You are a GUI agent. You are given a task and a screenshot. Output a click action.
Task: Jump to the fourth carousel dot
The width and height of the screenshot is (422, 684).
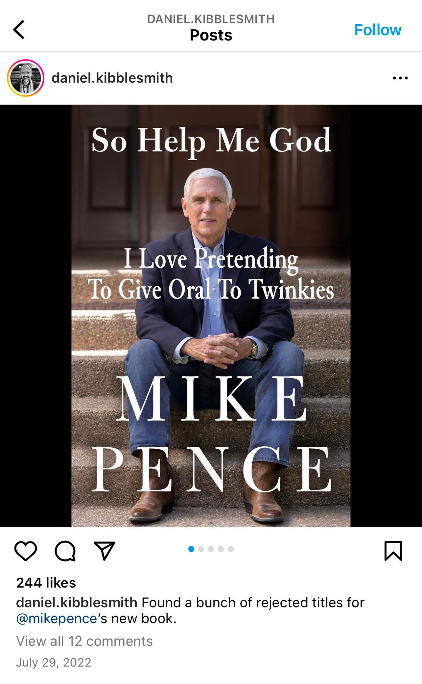click(x=221, y=549)
